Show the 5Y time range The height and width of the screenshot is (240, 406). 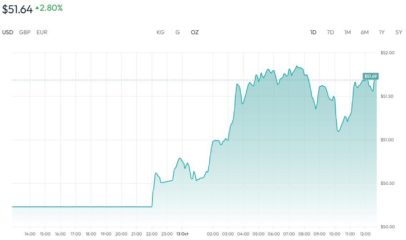pyautogui.click(x=399, y=32)
